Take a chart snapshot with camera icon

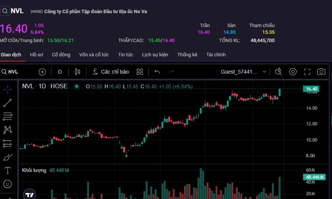[321, 72]
